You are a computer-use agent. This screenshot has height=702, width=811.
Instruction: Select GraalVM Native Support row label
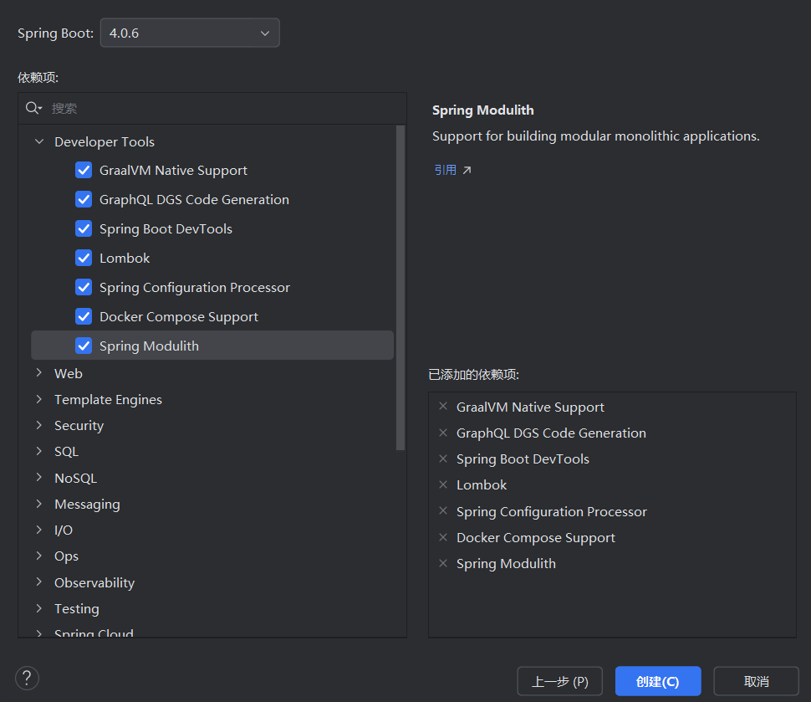tap(173, 171)
